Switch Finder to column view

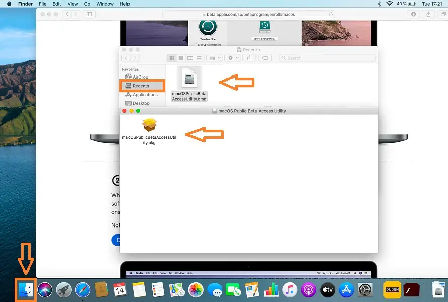pos(190,58)
